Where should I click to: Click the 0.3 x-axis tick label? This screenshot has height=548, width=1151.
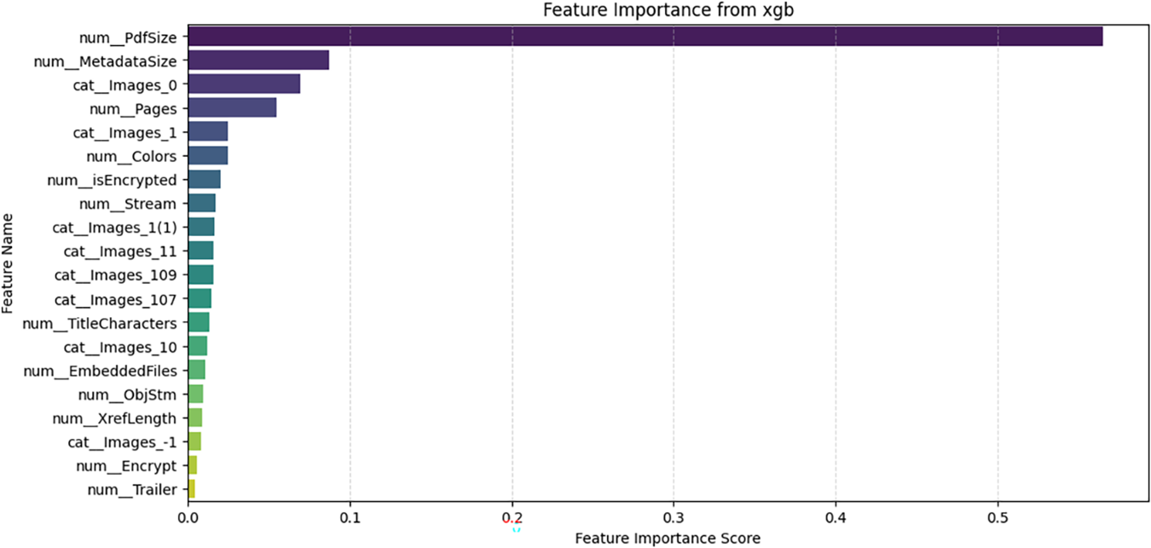[x=674, y=517]
